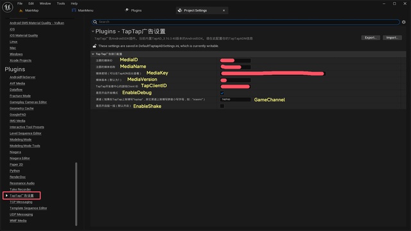Open the Tools menu
Viewport: 411px width, 231px height.
(61, 3)
